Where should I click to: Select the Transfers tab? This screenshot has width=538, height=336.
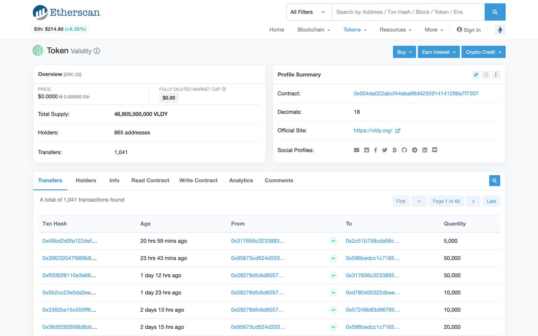click(50, 181)
